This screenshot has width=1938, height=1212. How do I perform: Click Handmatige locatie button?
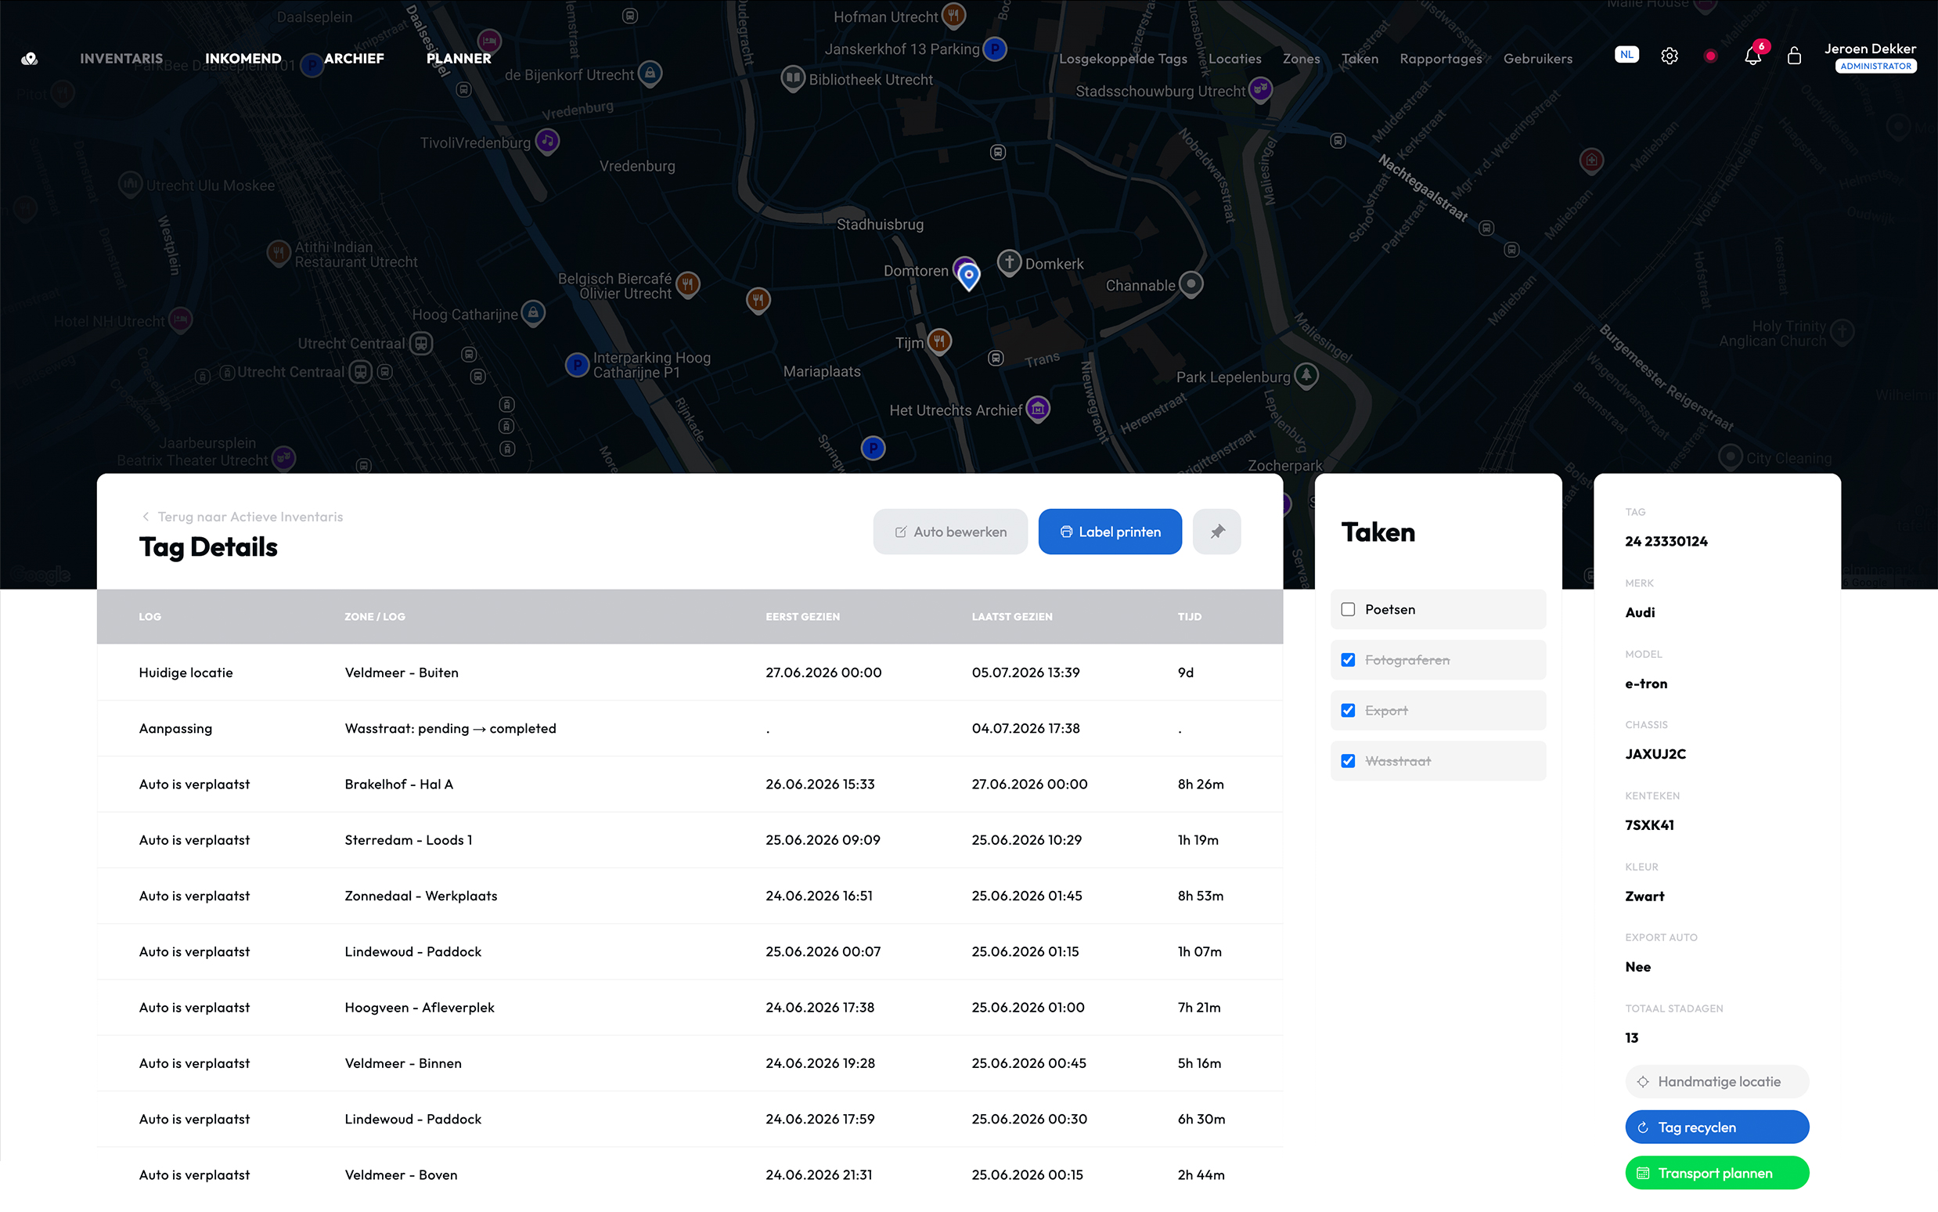(x=1716, y=1081)
